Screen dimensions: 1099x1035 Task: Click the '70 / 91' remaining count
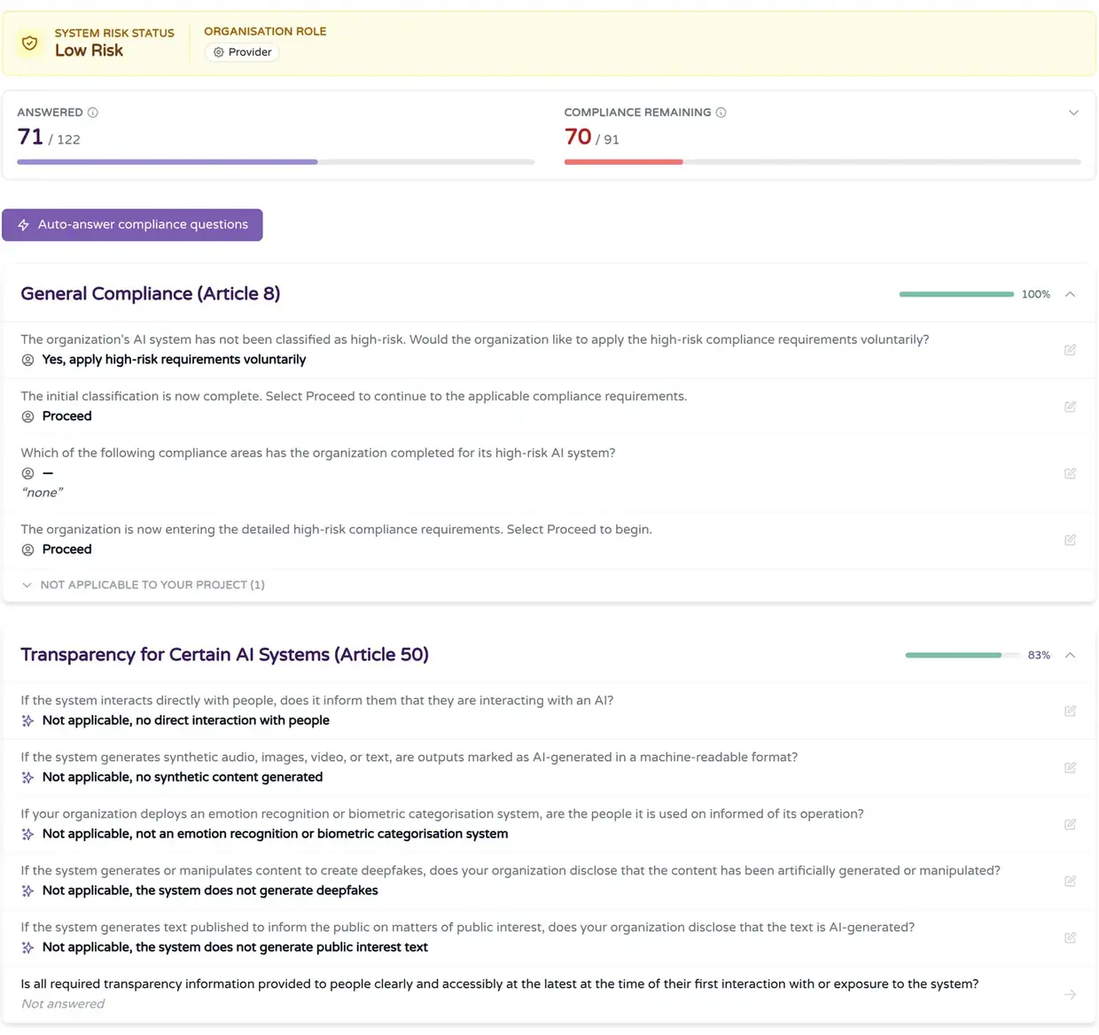click(592, 137)
